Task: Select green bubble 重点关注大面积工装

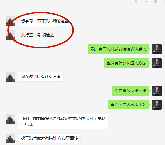Action: [x=128, y=105]
